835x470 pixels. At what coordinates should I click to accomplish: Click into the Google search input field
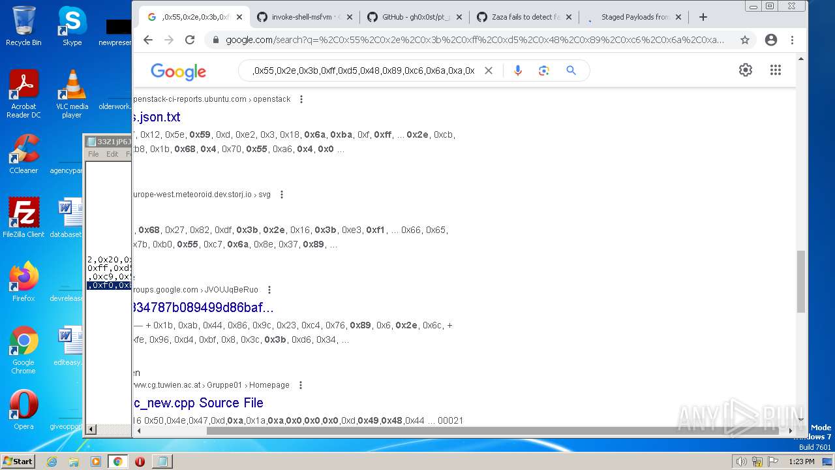click(x=363, y=70)
